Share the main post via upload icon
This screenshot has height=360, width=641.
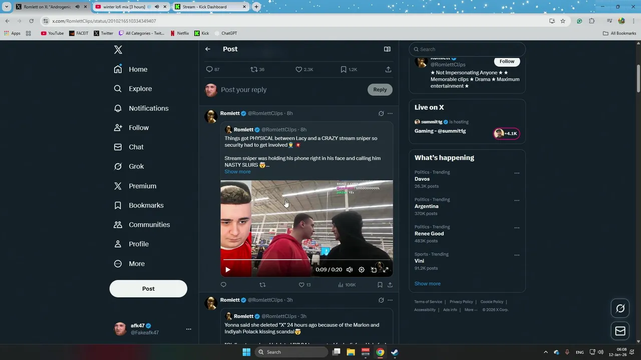(x=388, y=69)
